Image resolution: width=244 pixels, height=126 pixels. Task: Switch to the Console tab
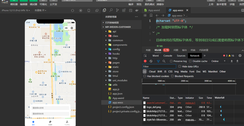167,56
